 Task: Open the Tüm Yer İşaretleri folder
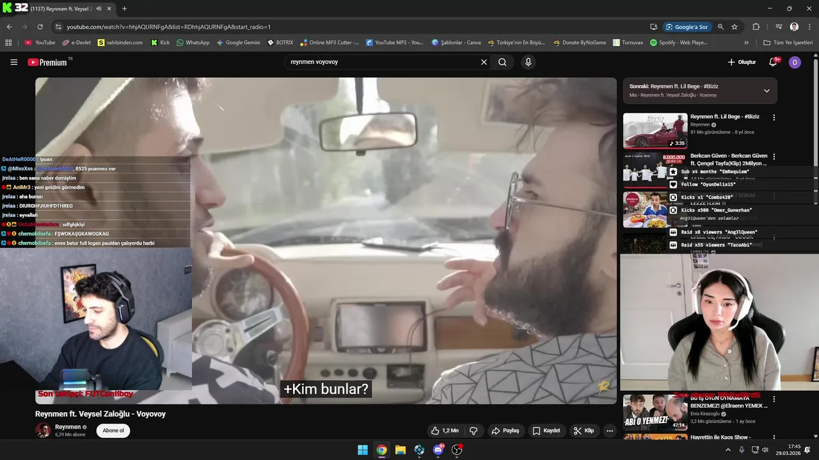pyautogui.click(x=788, y=43)
